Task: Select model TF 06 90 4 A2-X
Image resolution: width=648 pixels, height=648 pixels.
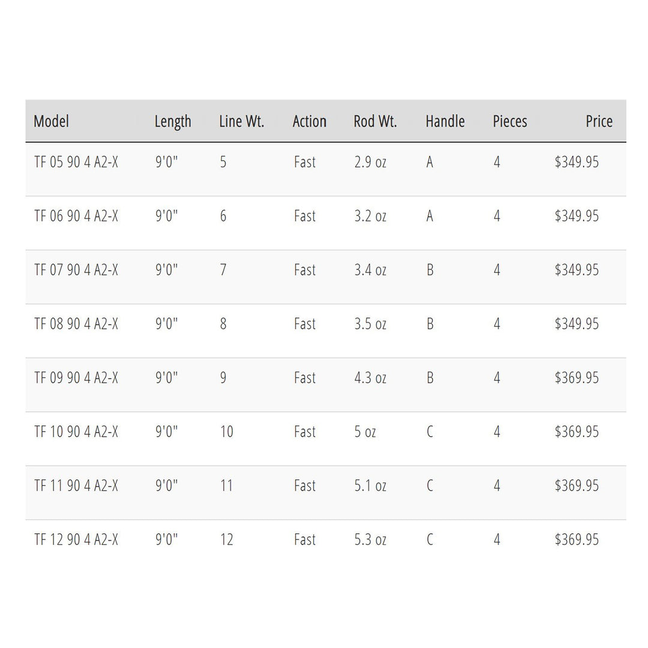Action: [x=76, y=216]
